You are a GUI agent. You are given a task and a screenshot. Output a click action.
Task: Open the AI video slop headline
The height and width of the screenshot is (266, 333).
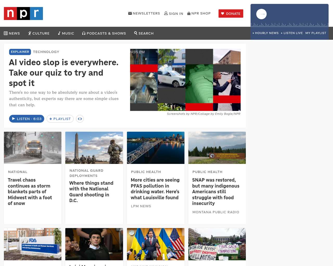coord(63,72)
